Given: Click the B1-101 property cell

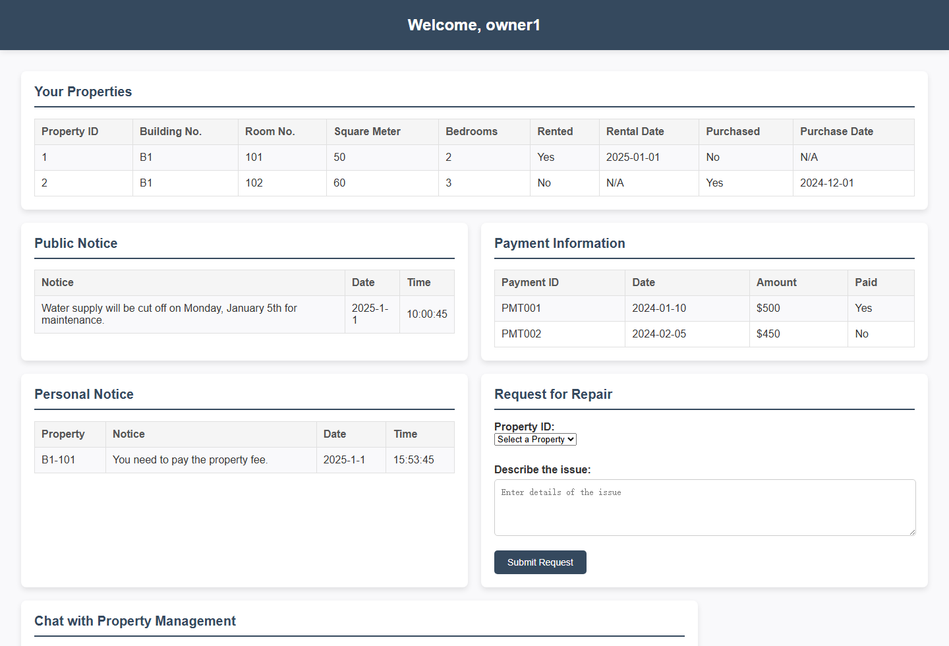Looking at the screenshot, I should click(71, 460).
